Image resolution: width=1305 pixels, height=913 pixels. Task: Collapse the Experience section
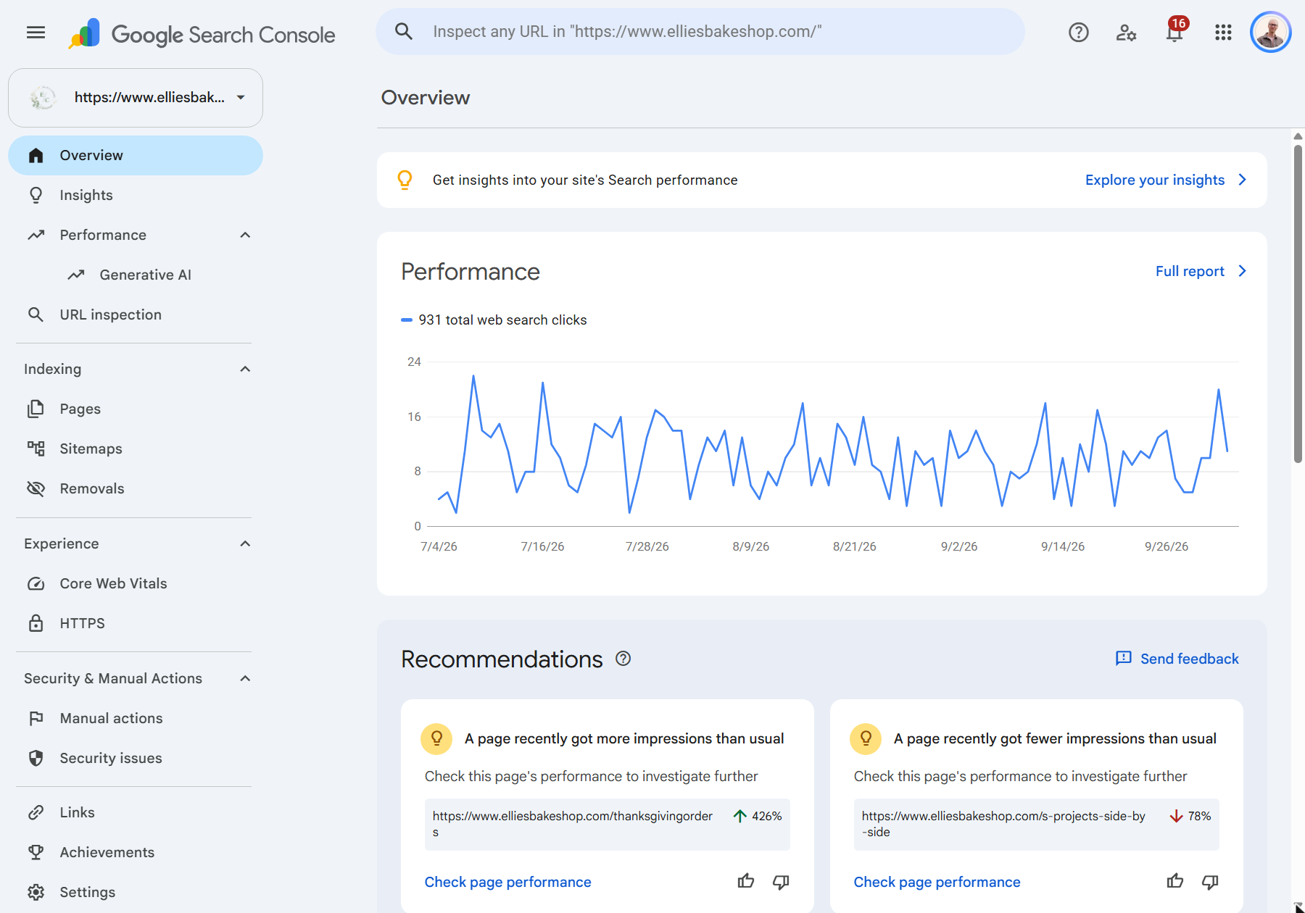[x=245, y=543]
